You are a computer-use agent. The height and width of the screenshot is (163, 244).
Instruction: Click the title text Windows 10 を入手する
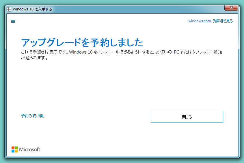(x=32, y=9)
